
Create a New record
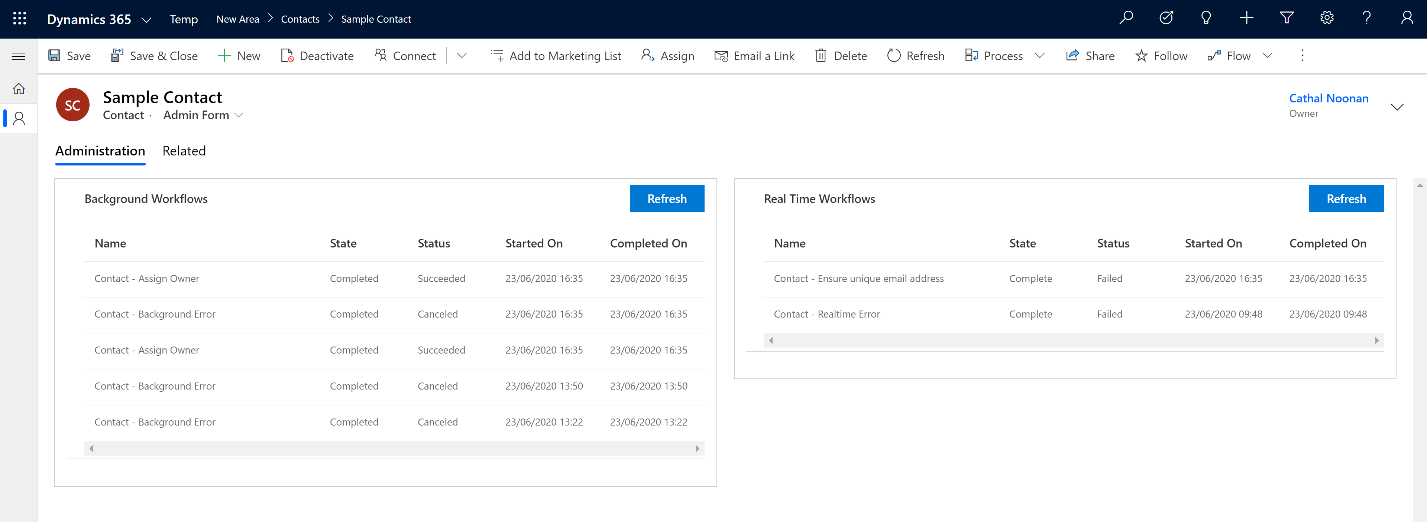239,56
